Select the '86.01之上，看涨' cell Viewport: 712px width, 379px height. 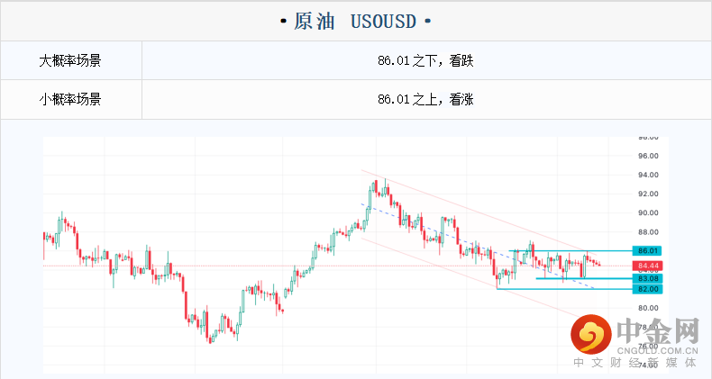coord(425,99)
